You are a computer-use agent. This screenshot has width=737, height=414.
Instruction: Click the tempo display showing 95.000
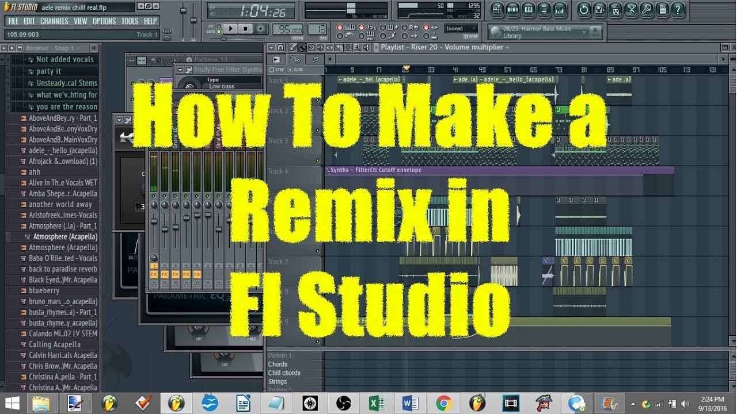pos(288,29)
